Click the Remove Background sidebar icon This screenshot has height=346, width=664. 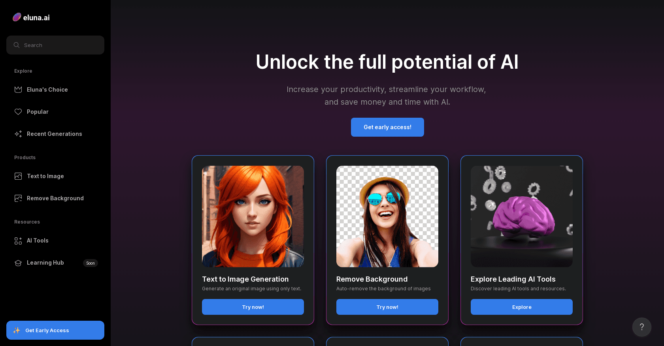pyautogui.click(x=18, y=198)
